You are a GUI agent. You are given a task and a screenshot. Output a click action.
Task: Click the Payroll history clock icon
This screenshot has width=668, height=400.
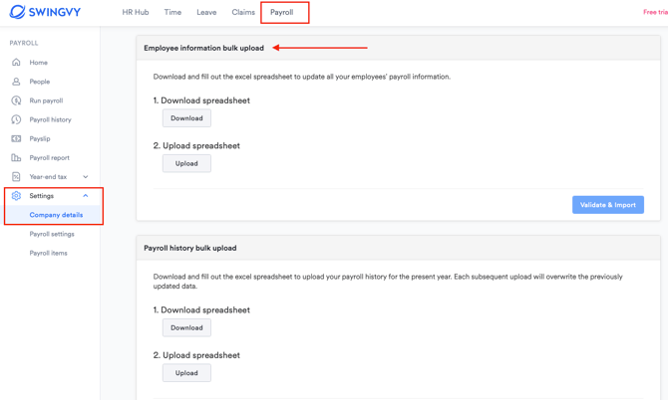coord(16,119)
